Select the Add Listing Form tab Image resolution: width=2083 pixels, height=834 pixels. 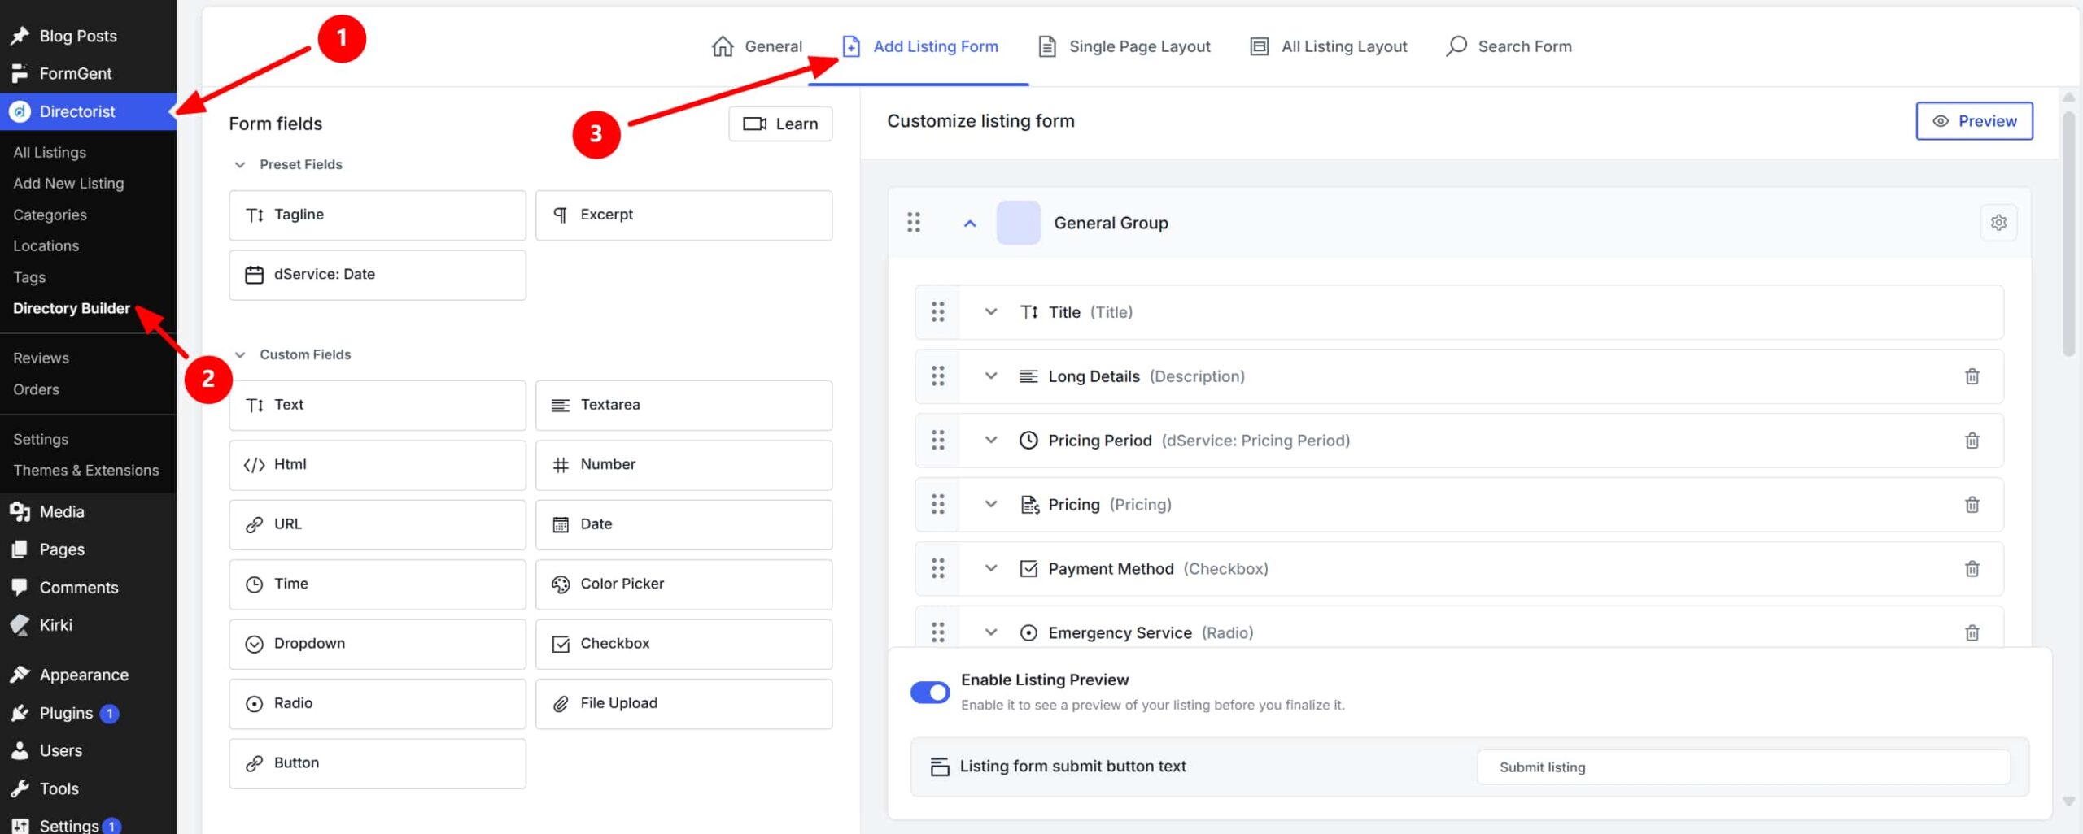click(919, 46)
